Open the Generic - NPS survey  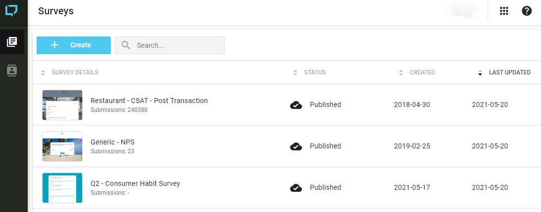tap(112, 142)
